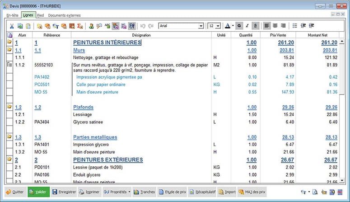Switch to the En-tête tab
350x202 pixels.
(x=12, y=15)
